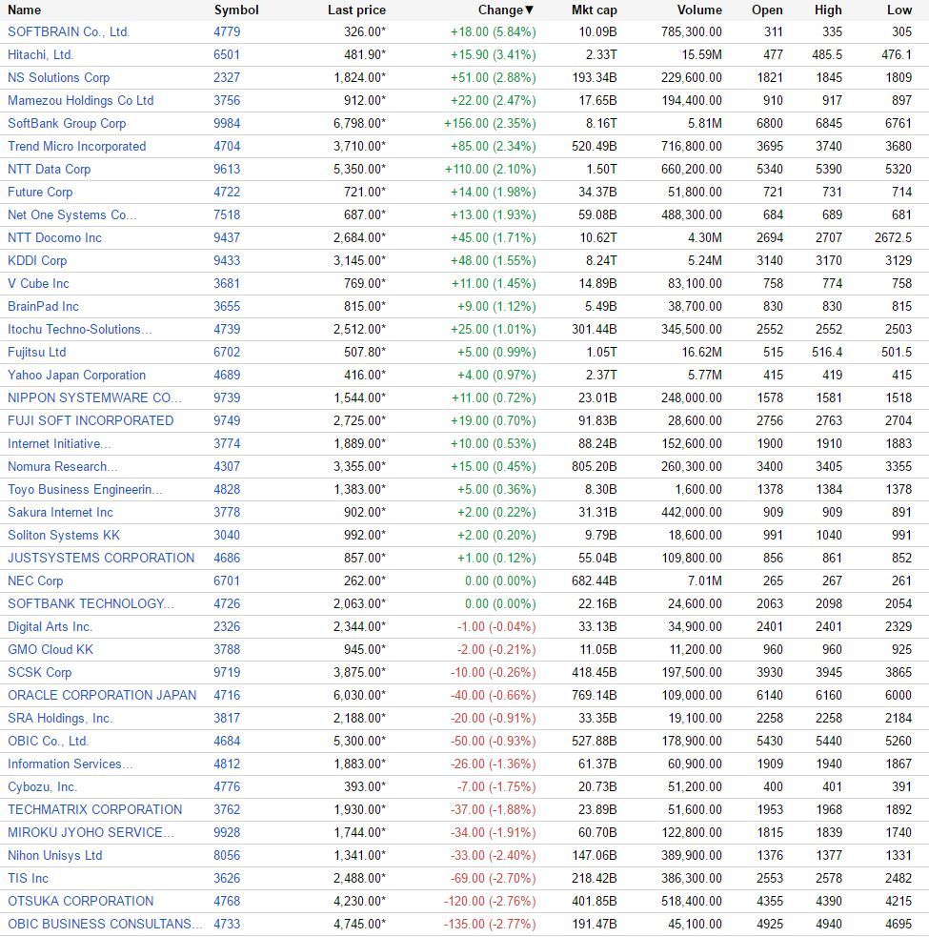Open ORACLE CORPORATION JAPAN link
The height and width of the screenshot is (937, 929).
point(102,696)
